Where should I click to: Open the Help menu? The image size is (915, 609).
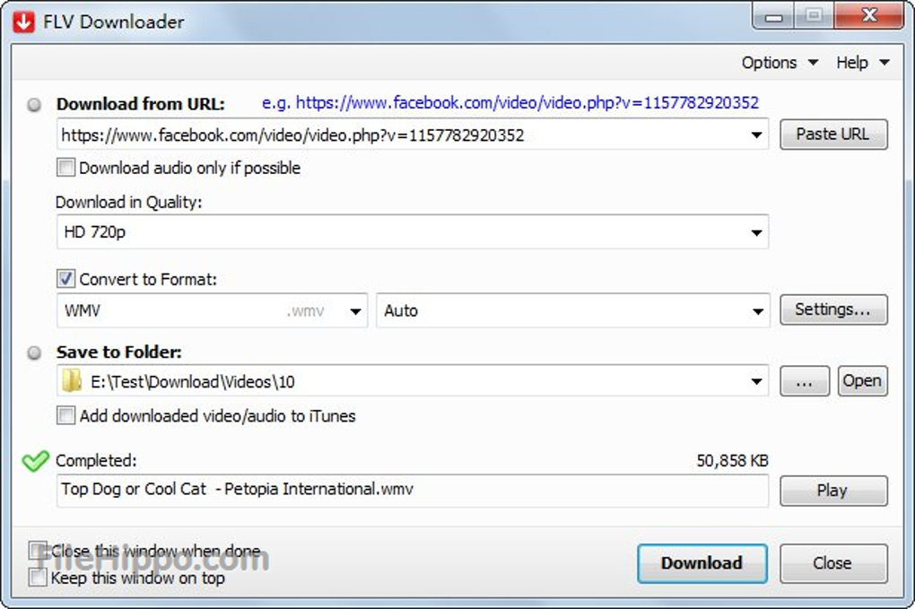(861, 63)
